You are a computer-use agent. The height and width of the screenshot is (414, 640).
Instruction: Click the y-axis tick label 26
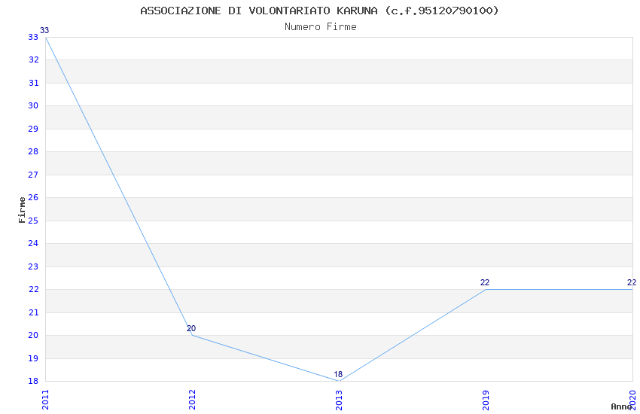(33, 197)
